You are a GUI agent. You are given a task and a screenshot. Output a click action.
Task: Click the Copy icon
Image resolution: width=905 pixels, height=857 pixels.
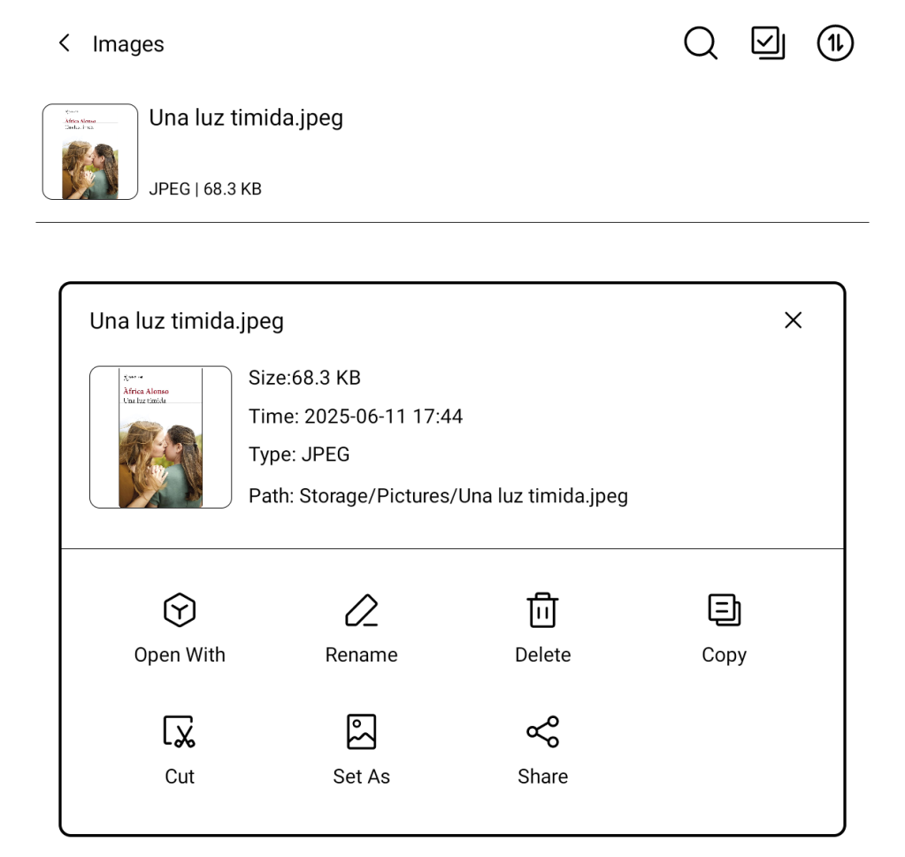724,610
